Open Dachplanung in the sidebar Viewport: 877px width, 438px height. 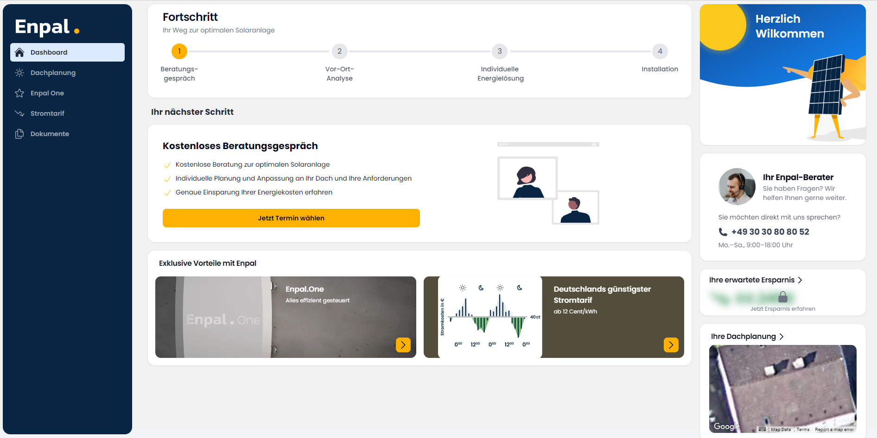pyautogui.click(x=67, y=73)
